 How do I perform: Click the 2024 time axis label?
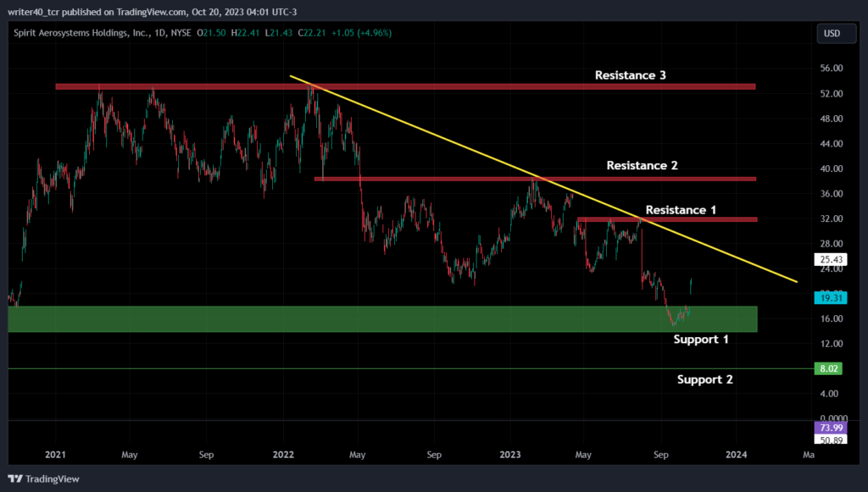tap(737, 455)
